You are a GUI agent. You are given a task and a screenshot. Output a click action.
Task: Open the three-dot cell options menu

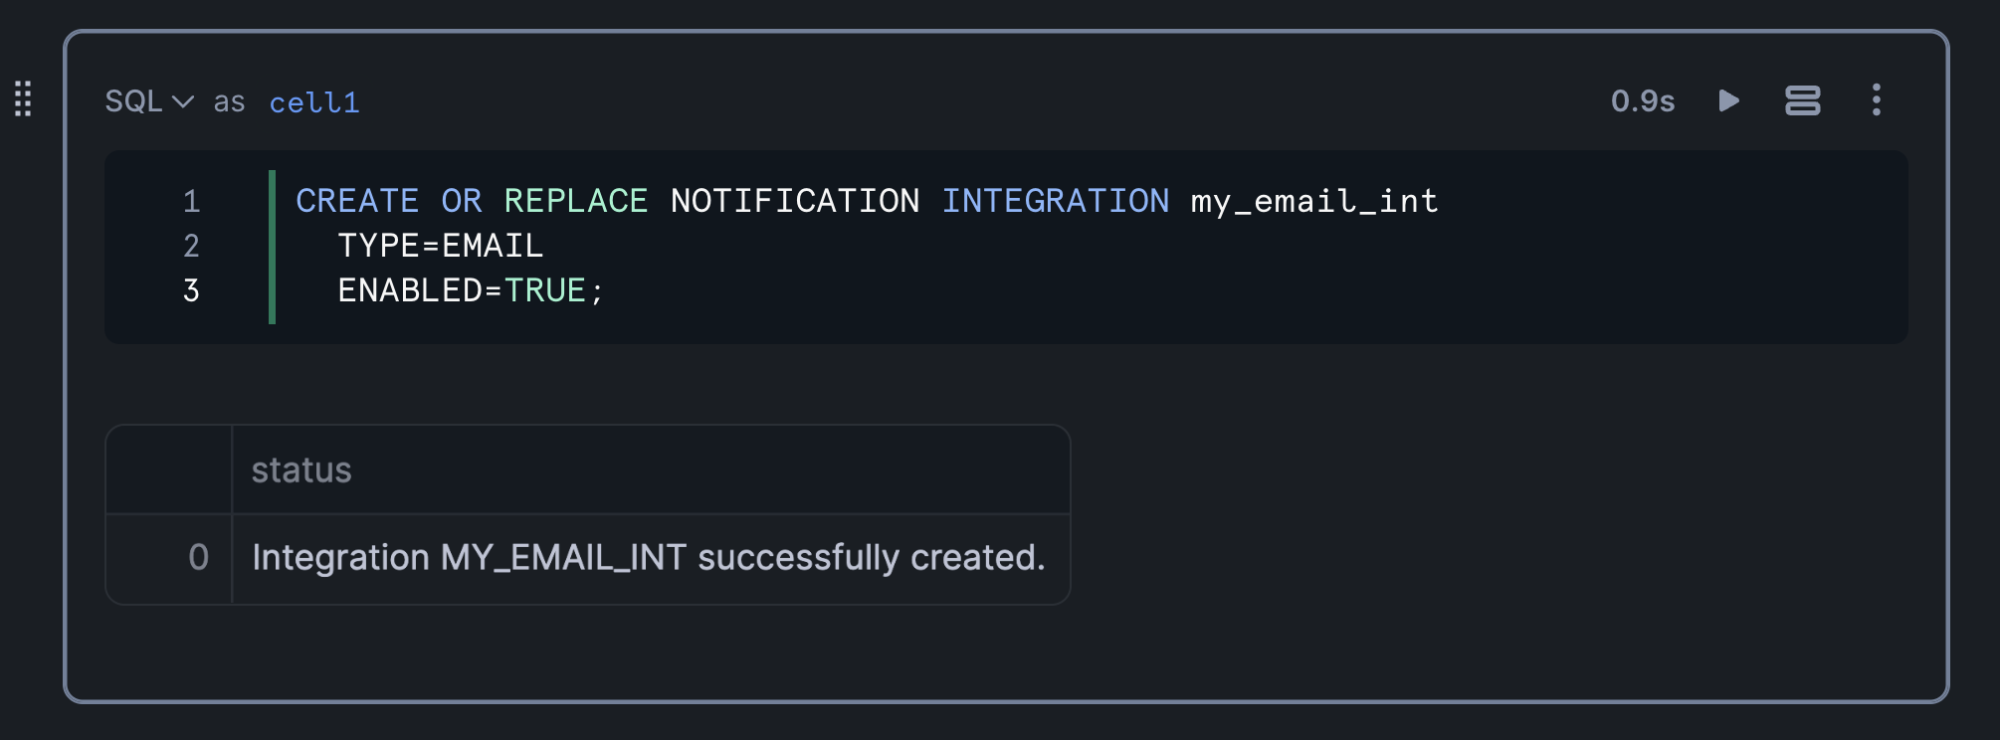point(1876,100)
